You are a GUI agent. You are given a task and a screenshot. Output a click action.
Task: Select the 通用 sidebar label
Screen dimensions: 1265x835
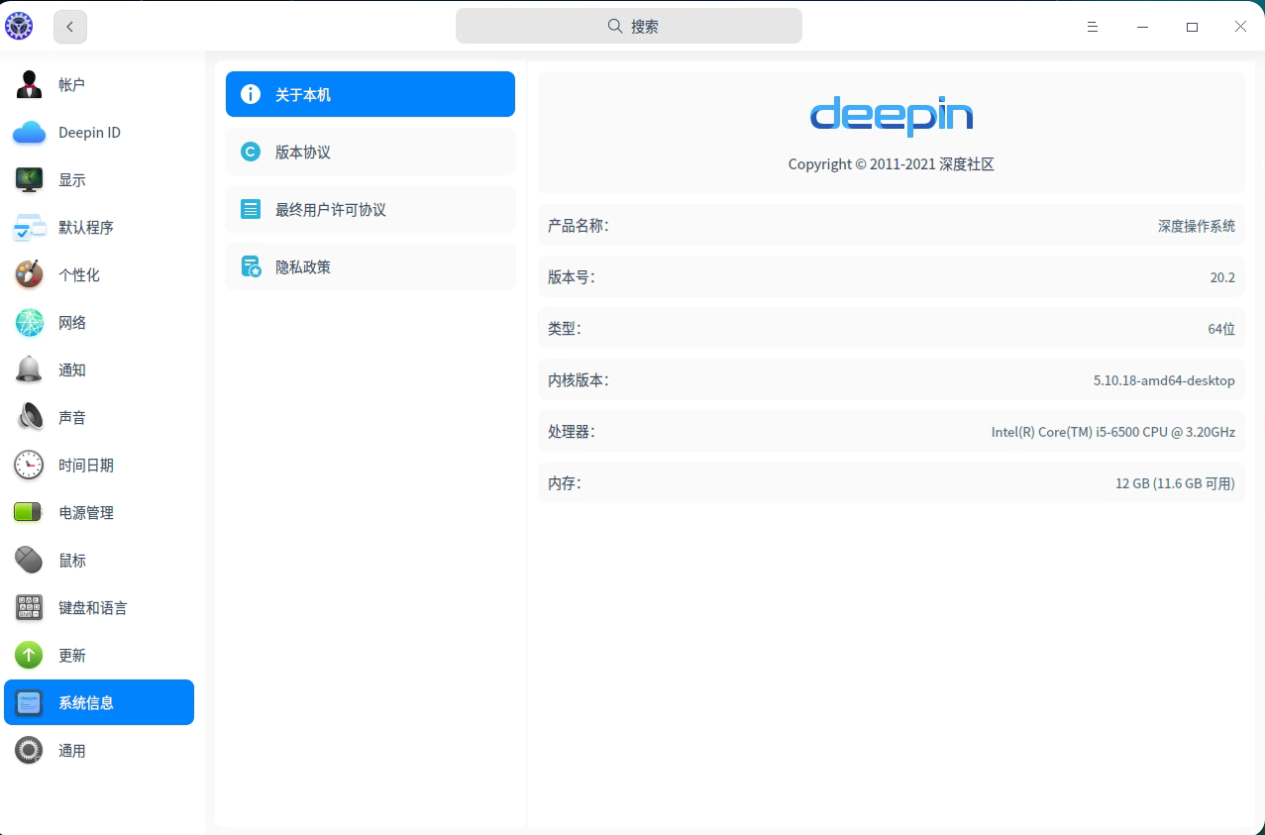point(72,751)
